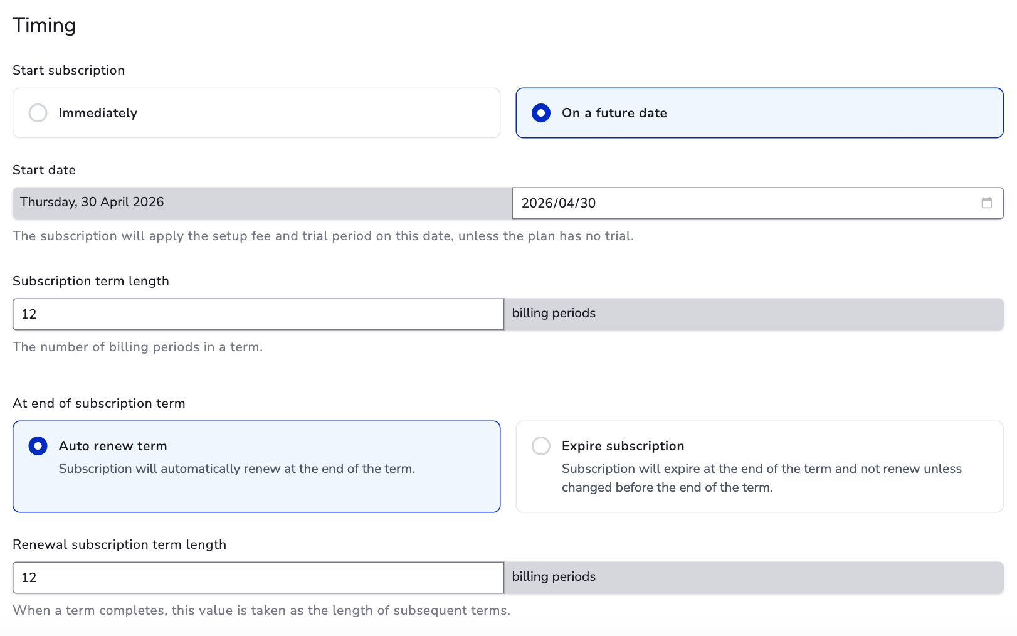Viewport: 1017px width, 636px height.
Task: Click the 'Thursday, 30 April 2026' date display
Action: point(92,203)
